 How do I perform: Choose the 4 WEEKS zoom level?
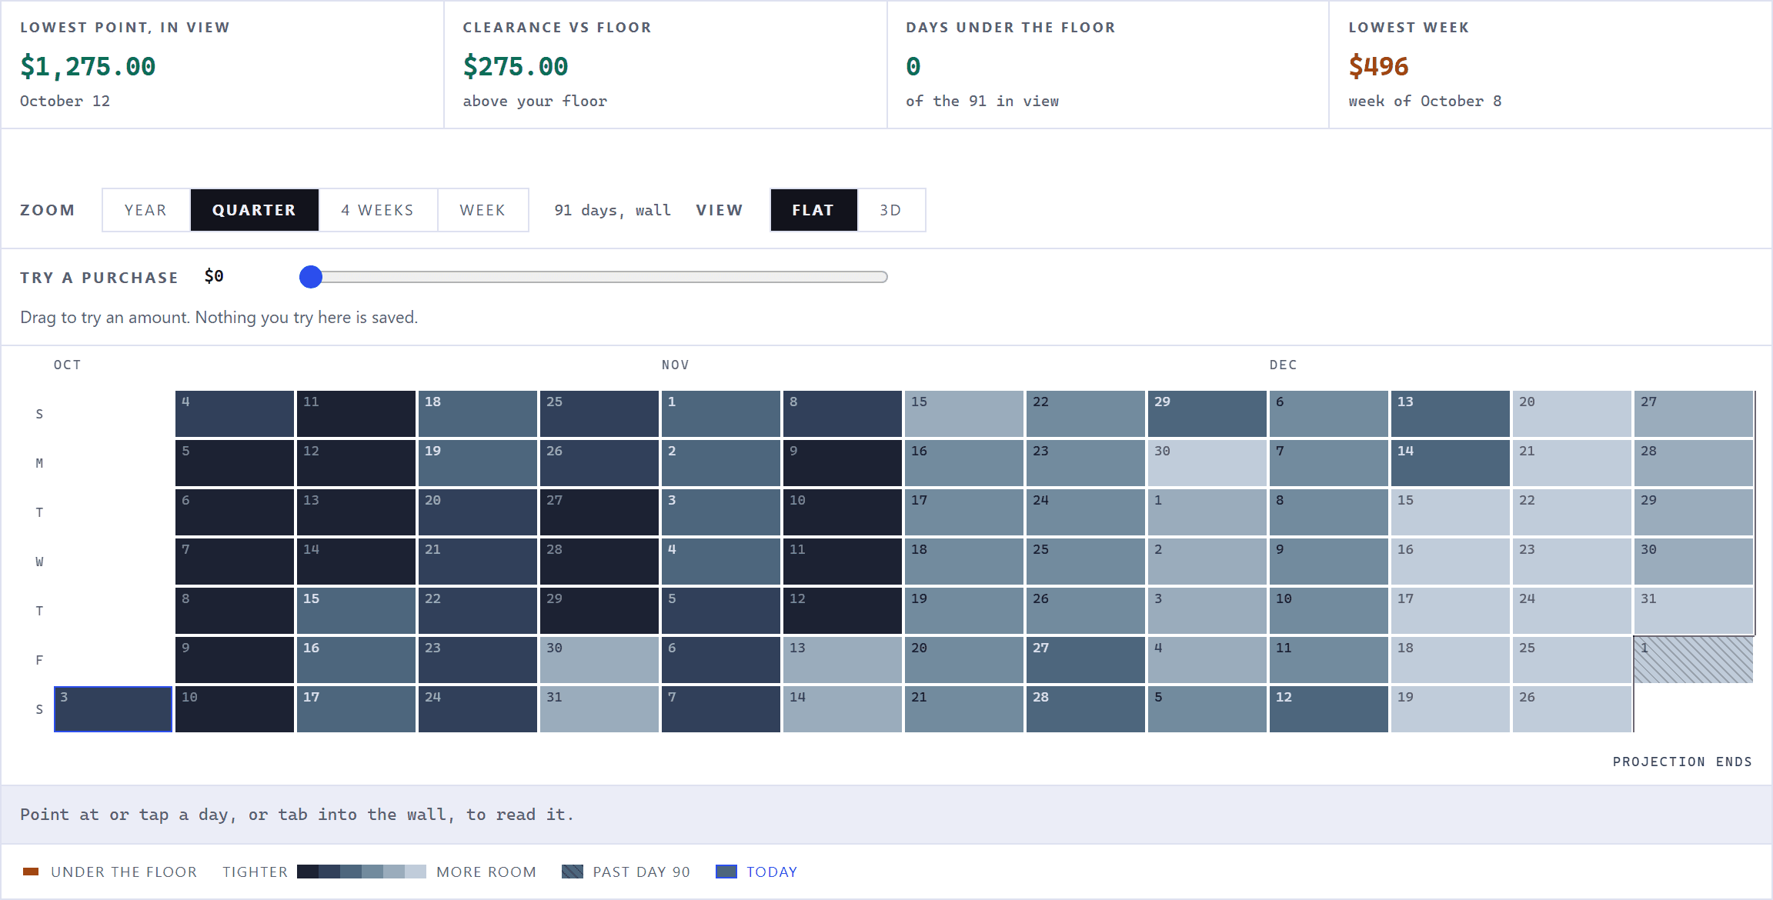click(378, 210)
